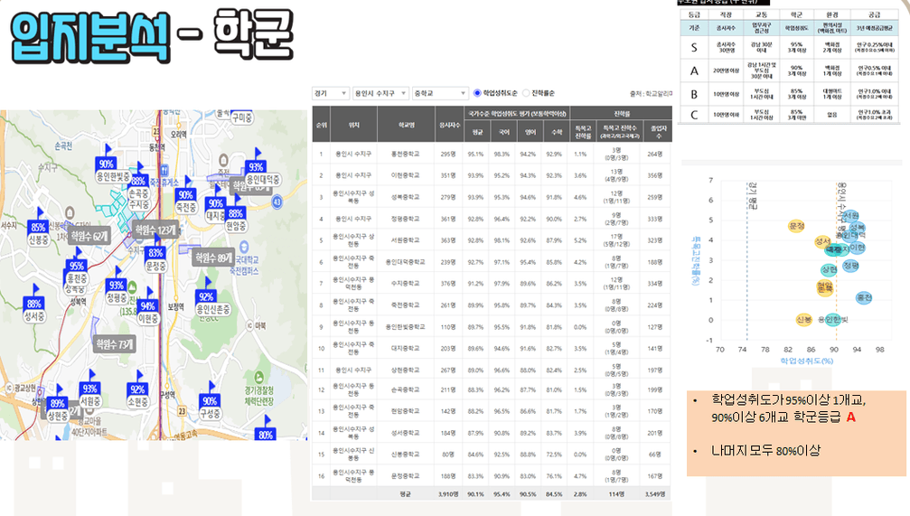Click the 문정중학교 table cell
This screenshot has width=910, height=516.
point(405,476)
